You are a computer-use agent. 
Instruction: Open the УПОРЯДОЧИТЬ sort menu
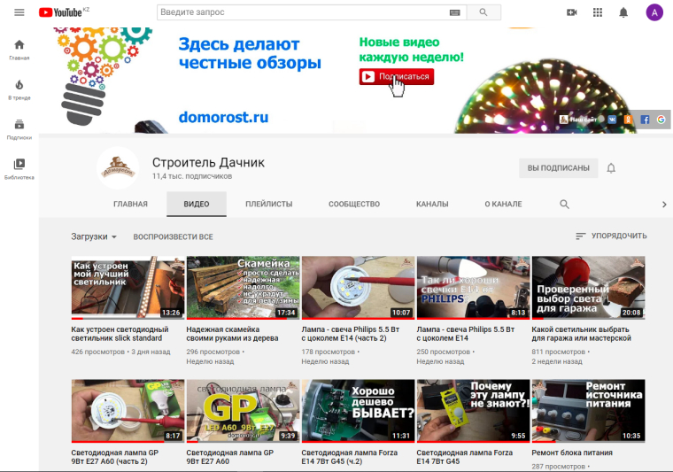pos(611,236)
